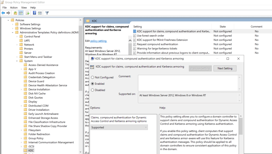Image resolution: width=272 pixels, height=154 pixels.
Task: Click the policy setting edit link
Action: 98,41
